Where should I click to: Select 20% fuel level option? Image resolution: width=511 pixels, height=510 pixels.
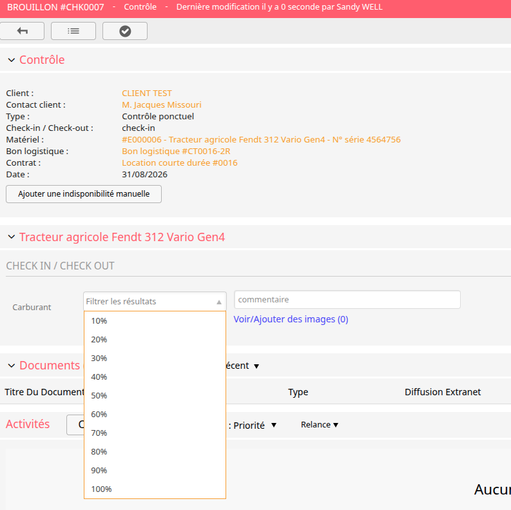155,339
